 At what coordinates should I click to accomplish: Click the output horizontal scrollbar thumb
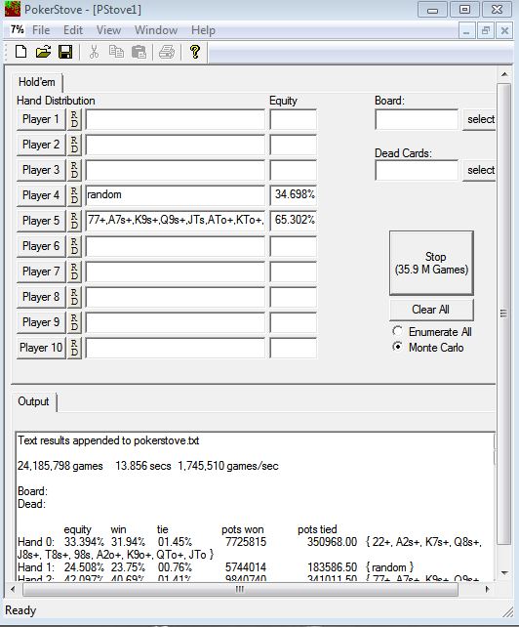(240, 589)
